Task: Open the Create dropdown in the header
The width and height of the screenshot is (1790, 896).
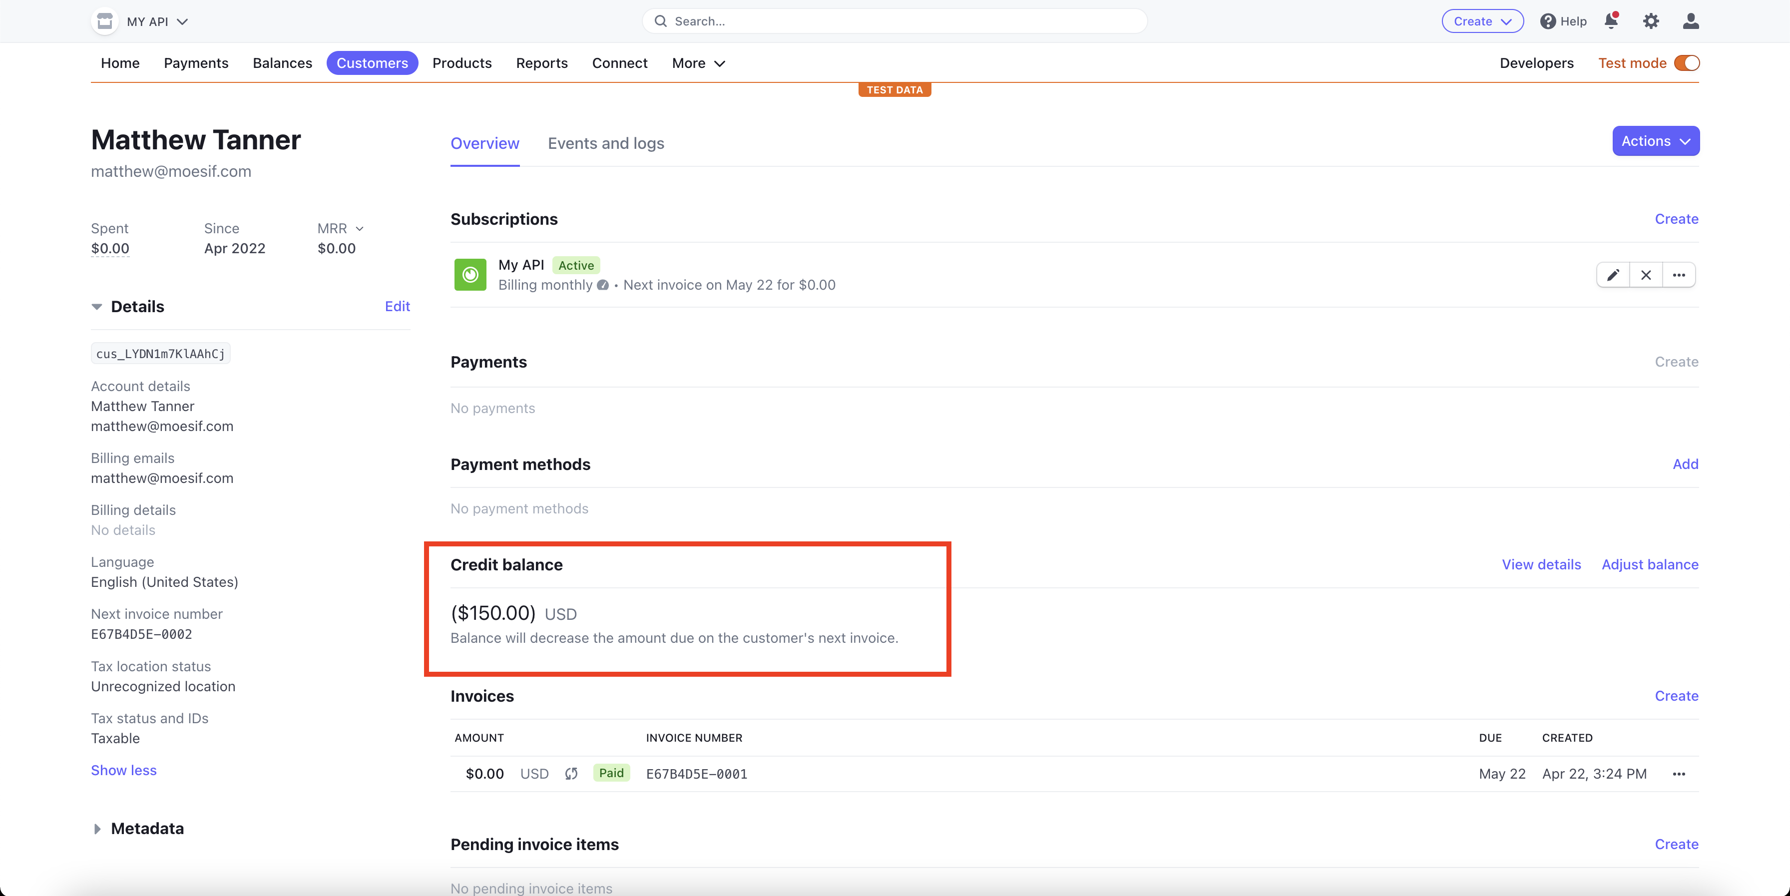Action: [1481, 21]
